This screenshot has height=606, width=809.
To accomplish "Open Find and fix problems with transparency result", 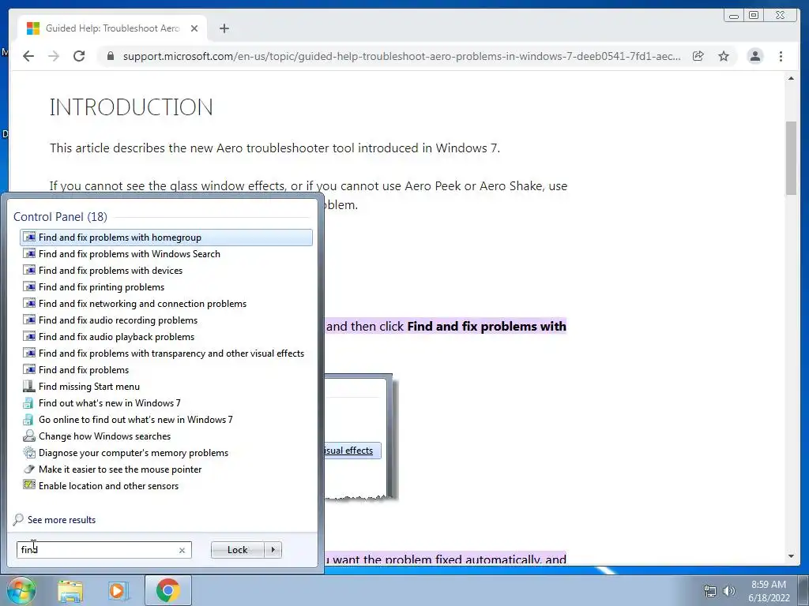I will tap(166, 353).
